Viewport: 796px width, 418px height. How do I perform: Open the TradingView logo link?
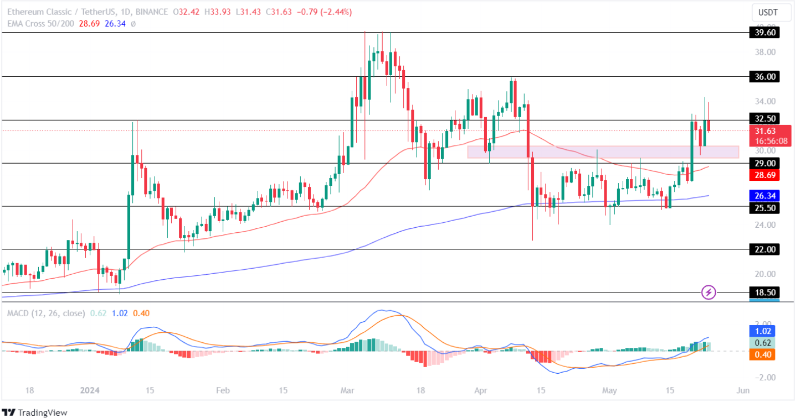(x=35, y=412)
